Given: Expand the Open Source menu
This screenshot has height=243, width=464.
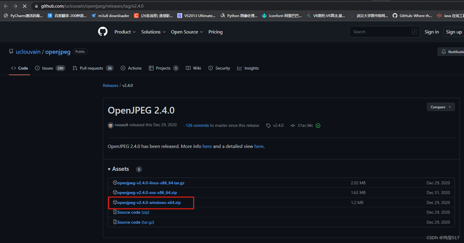Looking at the screenshot, I should [187, 32].
